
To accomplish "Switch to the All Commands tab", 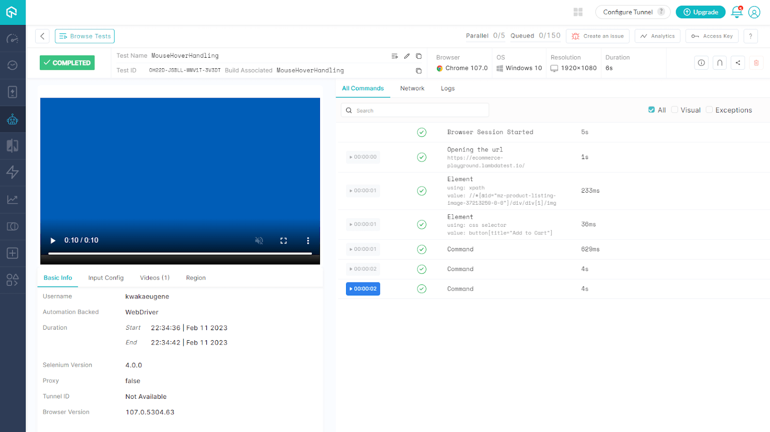I will click(x=363, y=88).
